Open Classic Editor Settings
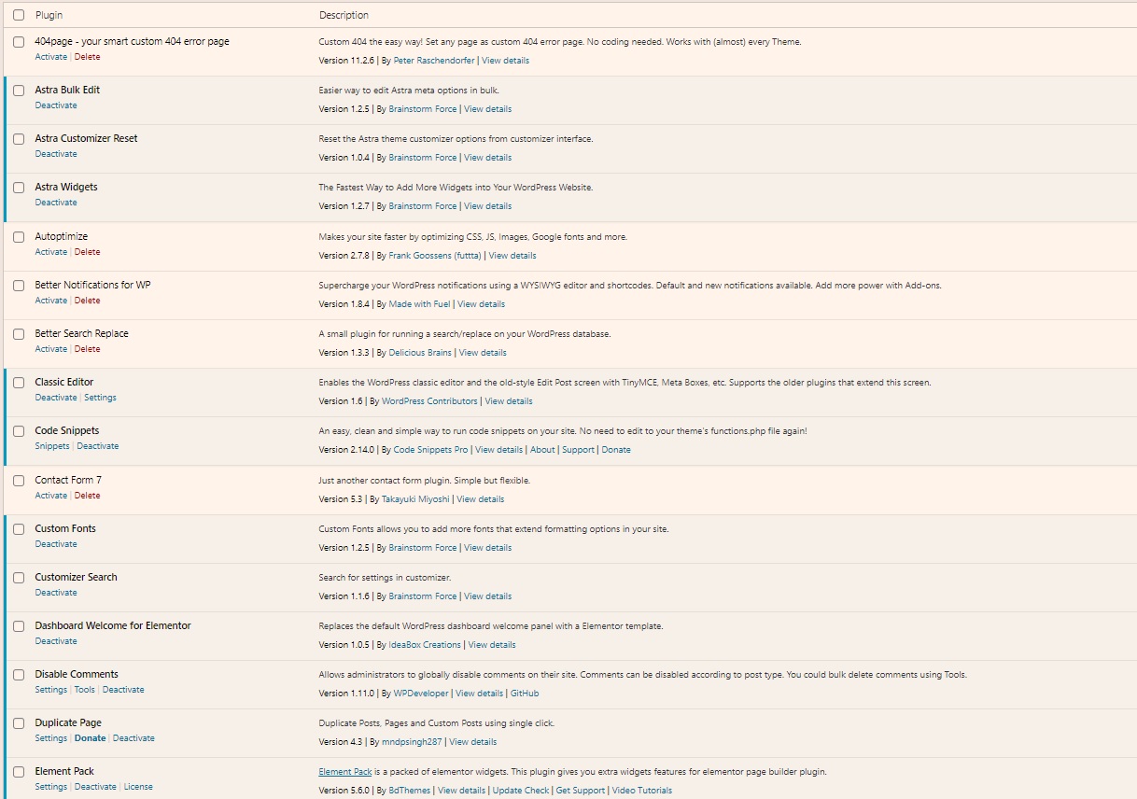1137x799 pixels. click(100, 398)
